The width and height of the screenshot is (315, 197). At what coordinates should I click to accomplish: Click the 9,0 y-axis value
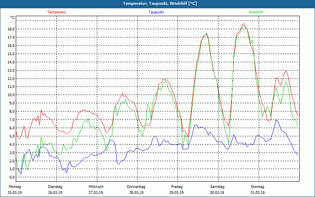coord(12,103)
